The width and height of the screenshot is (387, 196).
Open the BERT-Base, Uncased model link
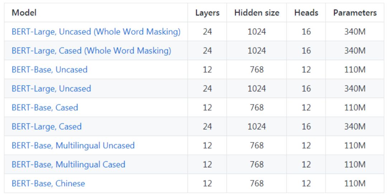pyautogui.click(x=49, y=70)
